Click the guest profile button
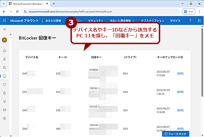 point(189,12)
